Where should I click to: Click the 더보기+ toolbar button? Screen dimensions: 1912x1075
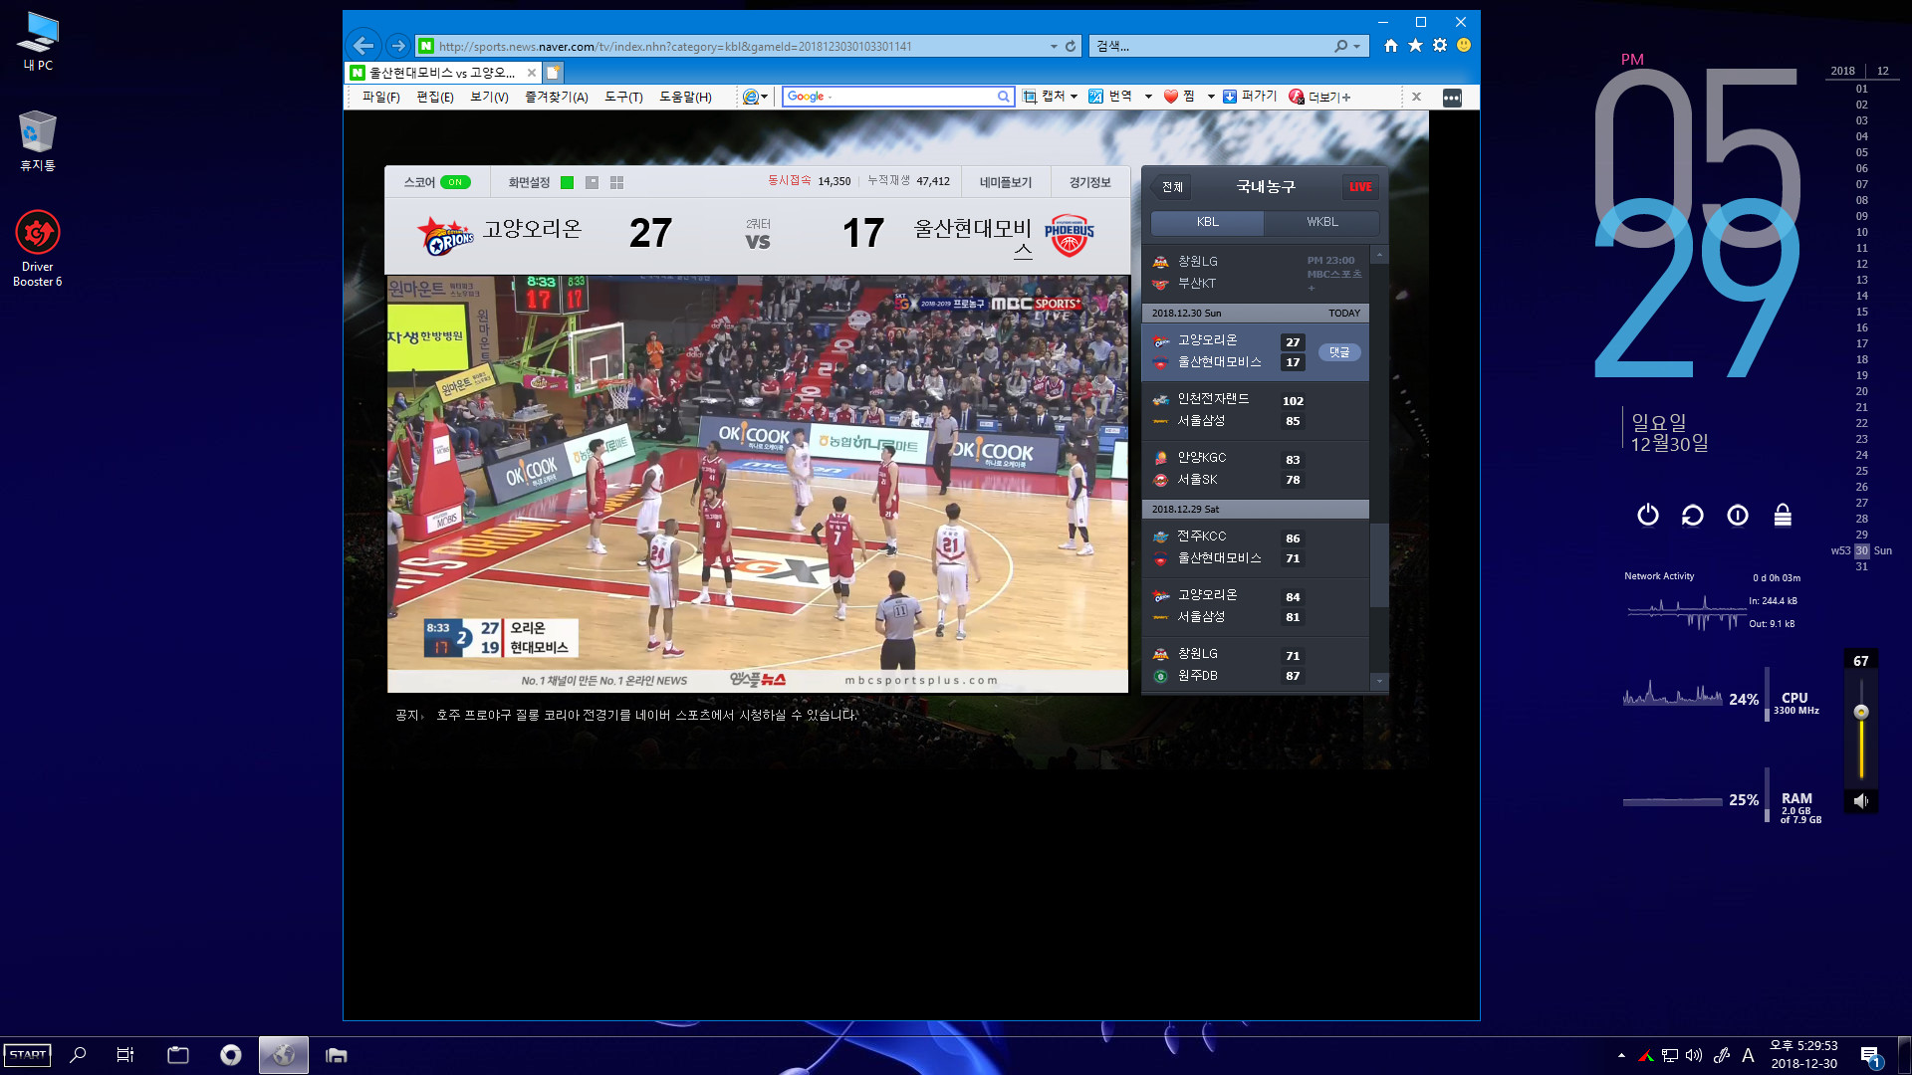coord(1319,97)
